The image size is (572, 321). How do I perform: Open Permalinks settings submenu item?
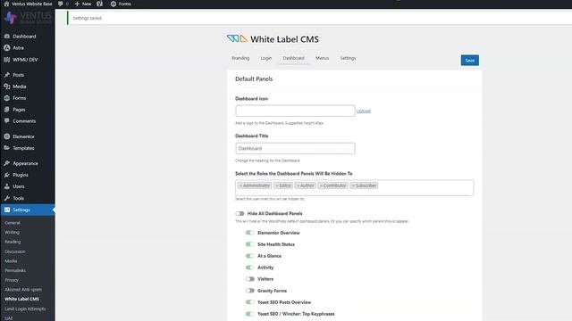tap(15, 270)
